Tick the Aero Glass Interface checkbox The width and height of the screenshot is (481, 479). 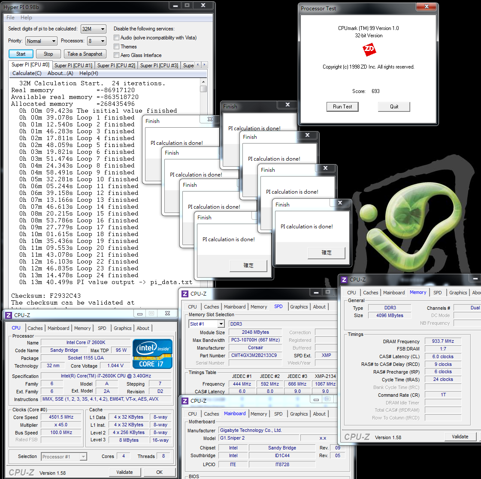pos(117,55)
